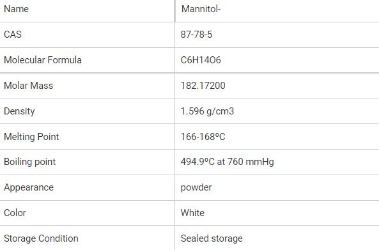This screenshot has width=379, height=250.
Task: Select the powder appearance value
Action: 196,187
